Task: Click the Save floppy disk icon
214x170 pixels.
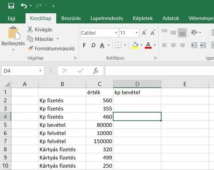Action: pyautogui.click(x=11, y=6)
